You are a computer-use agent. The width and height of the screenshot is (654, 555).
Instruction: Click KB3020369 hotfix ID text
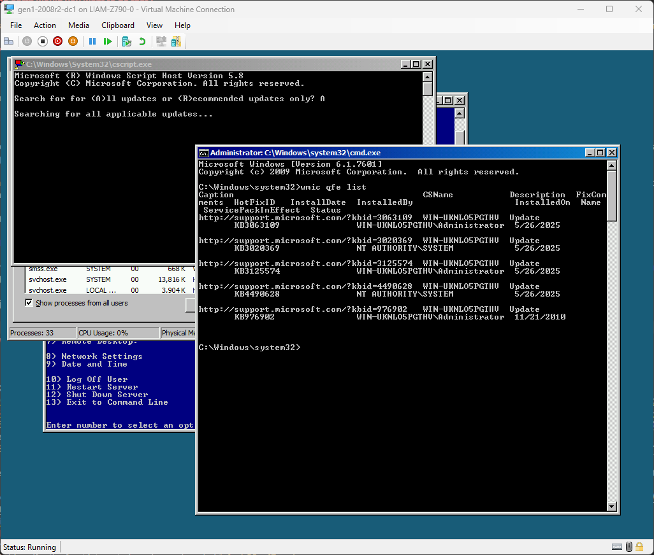tap(256, 248)
